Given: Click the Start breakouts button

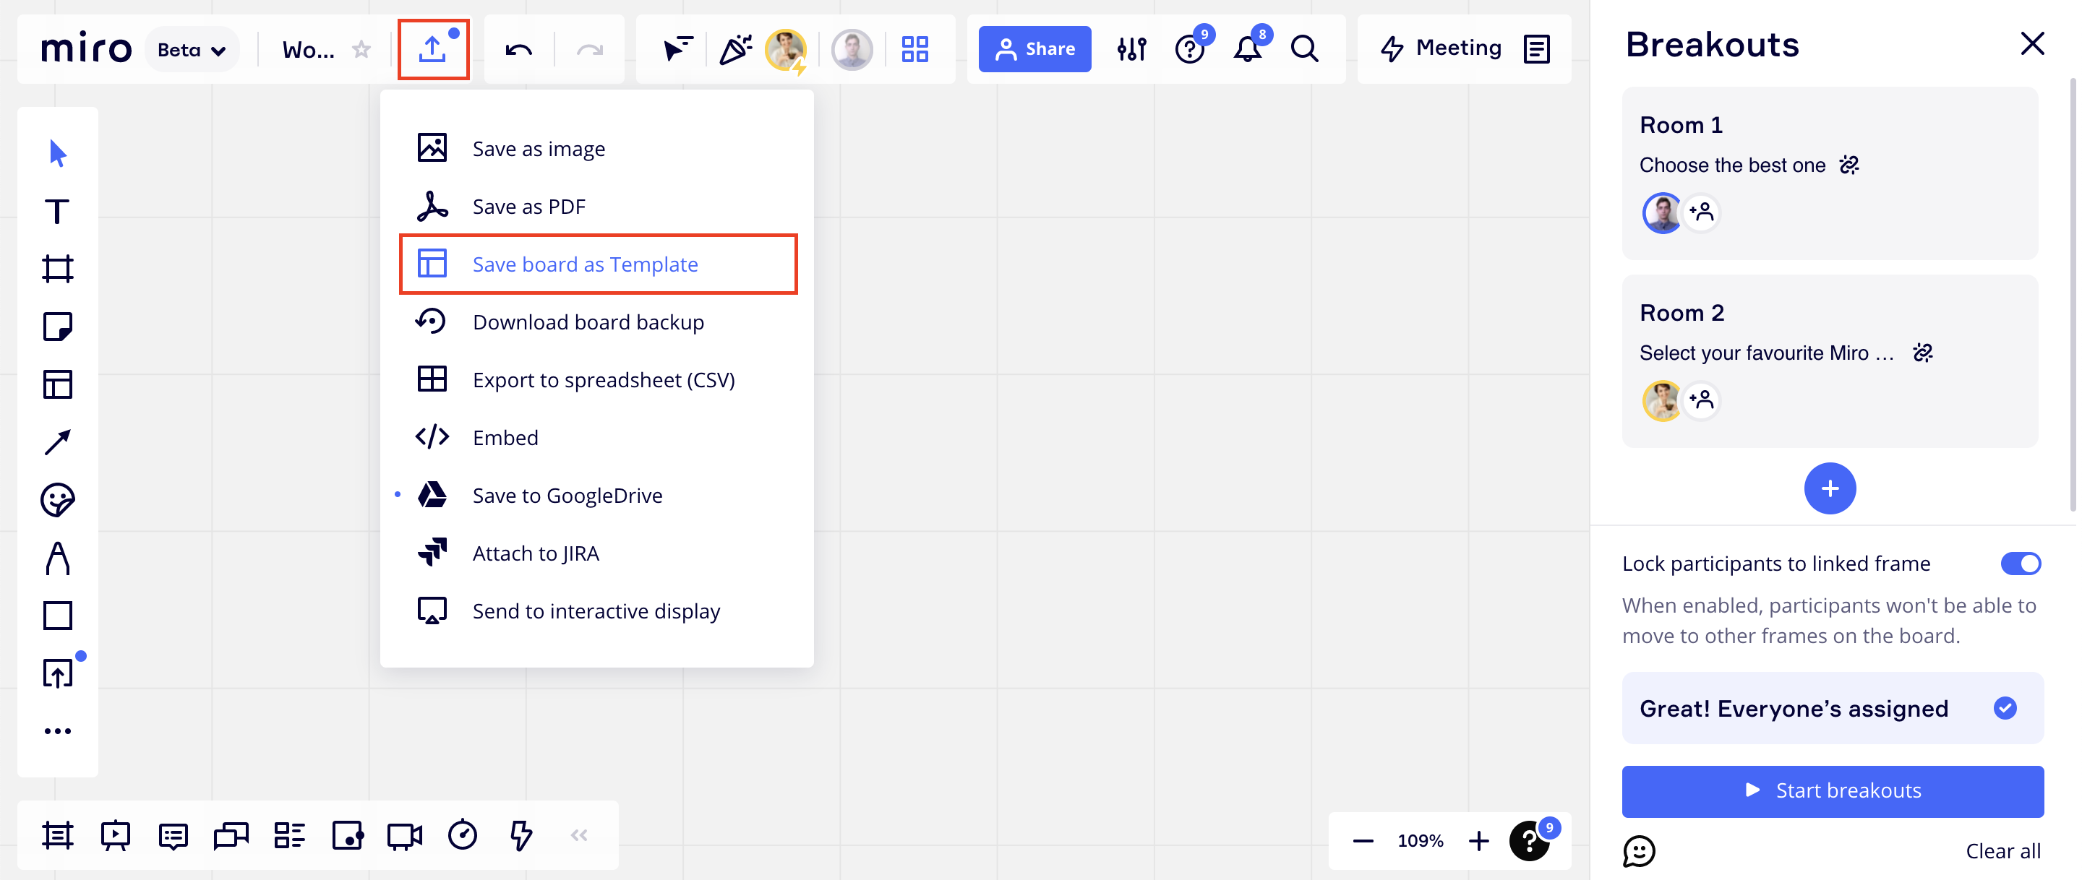Looking at the screenshot, I should click(x=1831, y=790).
